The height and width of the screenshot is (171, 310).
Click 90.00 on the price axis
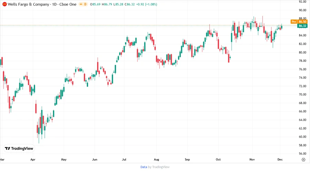point(302,10)
